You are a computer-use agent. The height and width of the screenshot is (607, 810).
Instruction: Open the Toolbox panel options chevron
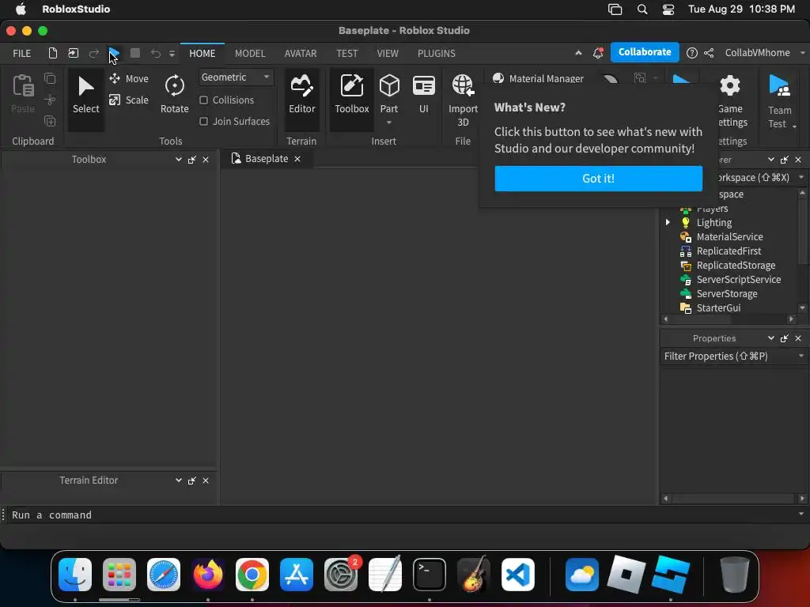point(179,160)
